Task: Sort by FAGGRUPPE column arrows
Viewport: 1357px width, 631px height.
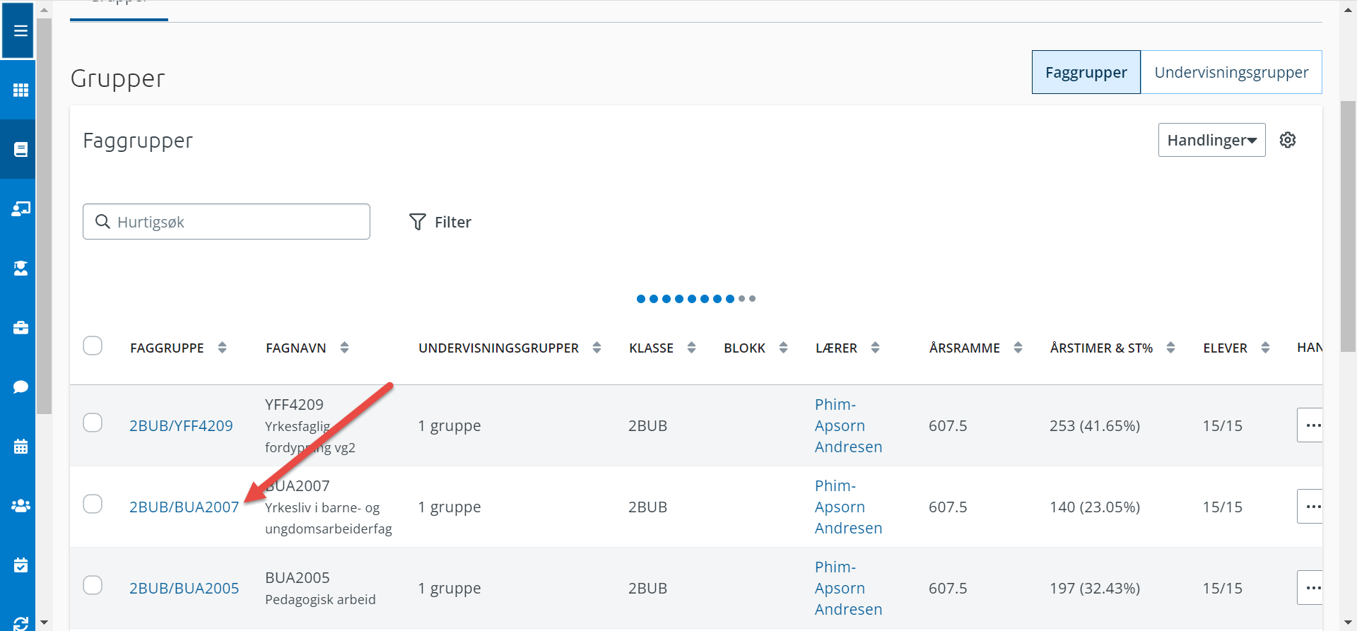Action: [222, 348]
